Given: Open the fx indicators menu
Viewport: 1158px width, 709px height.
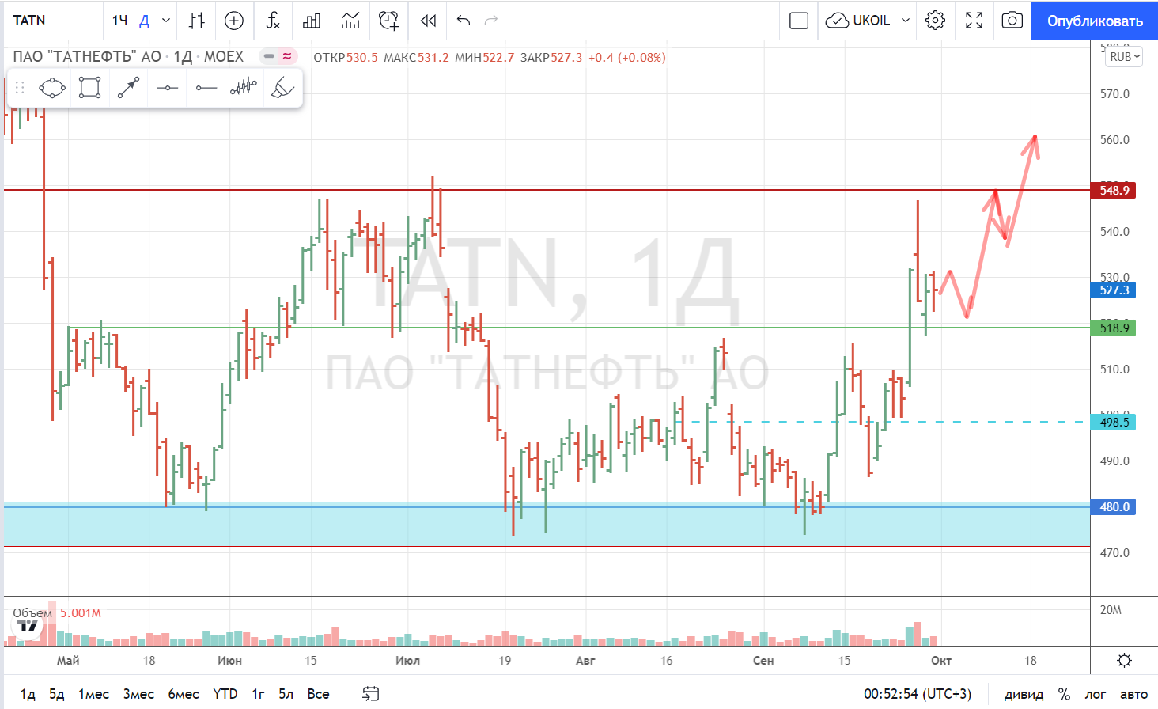Looking at the screenshot, I should pyautogui.click(x=273, y=21).
